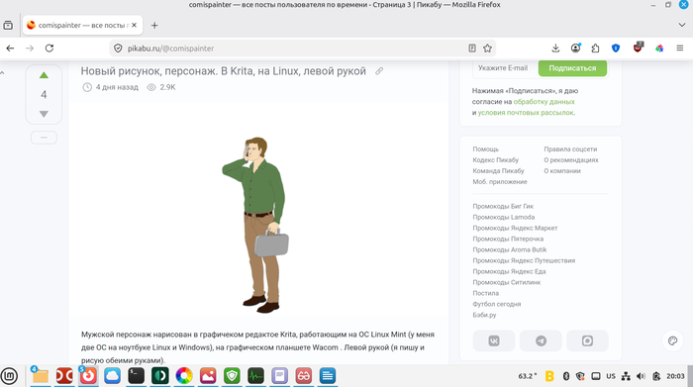
Task: Open the clock showing 20:03
Action: pos(675,376)
